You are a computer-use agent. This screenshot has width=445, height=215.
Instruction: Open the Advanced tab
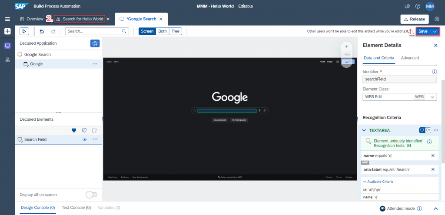coord(410,58)
